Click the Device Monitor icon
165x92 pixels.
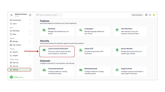(117, 50)
